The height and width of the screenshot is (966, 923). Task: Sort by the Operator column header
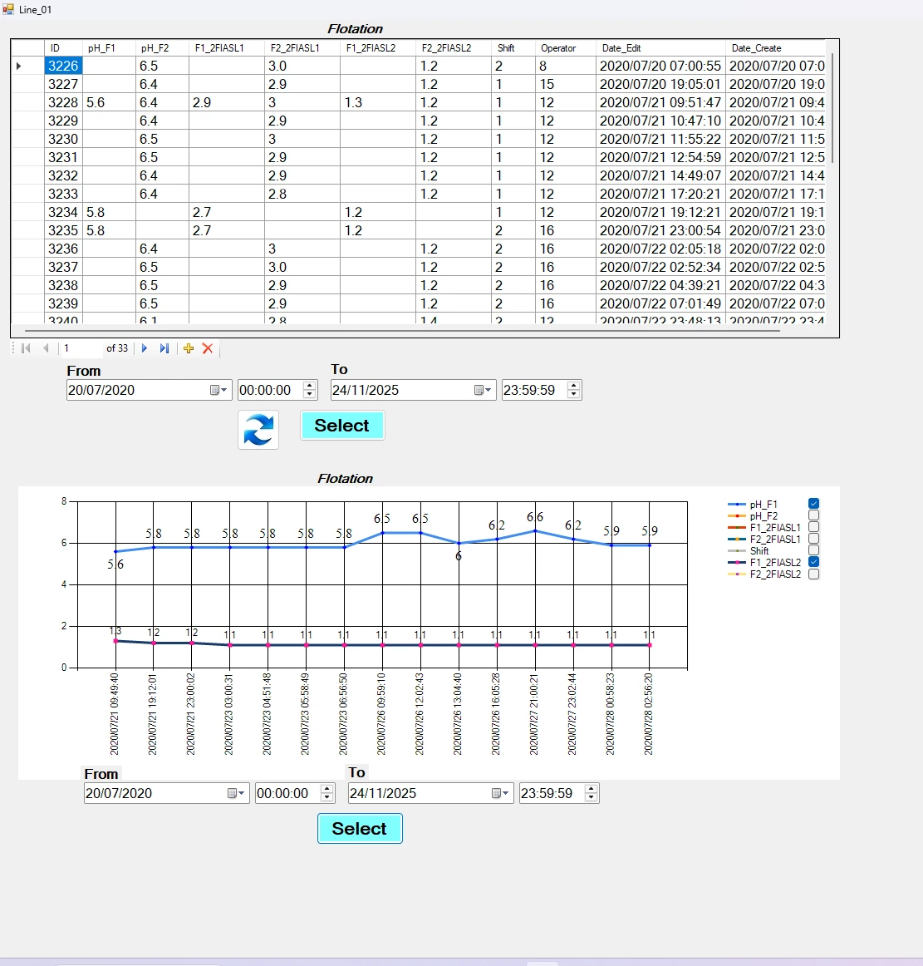pyautogui.click(x=558, y=48)
